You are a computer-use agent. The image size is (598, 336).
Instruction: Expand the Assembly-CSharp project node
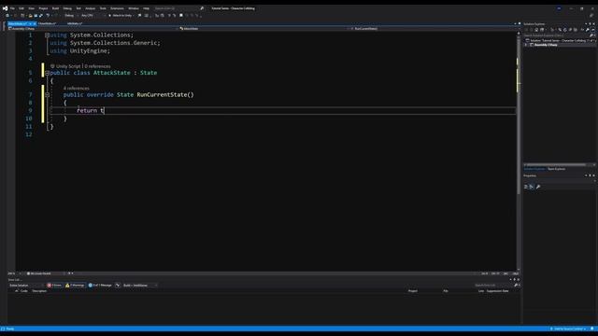[x=525, y=45]
